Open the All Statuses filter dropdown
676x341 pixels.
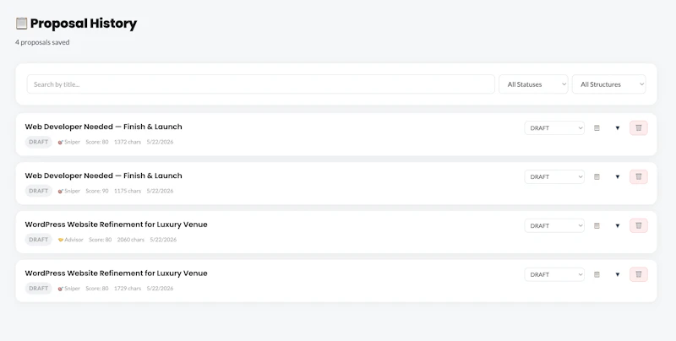click(x=533, y=84)
